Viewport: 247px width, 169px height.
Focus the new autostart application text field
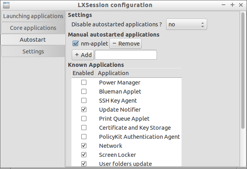(126, 55)
